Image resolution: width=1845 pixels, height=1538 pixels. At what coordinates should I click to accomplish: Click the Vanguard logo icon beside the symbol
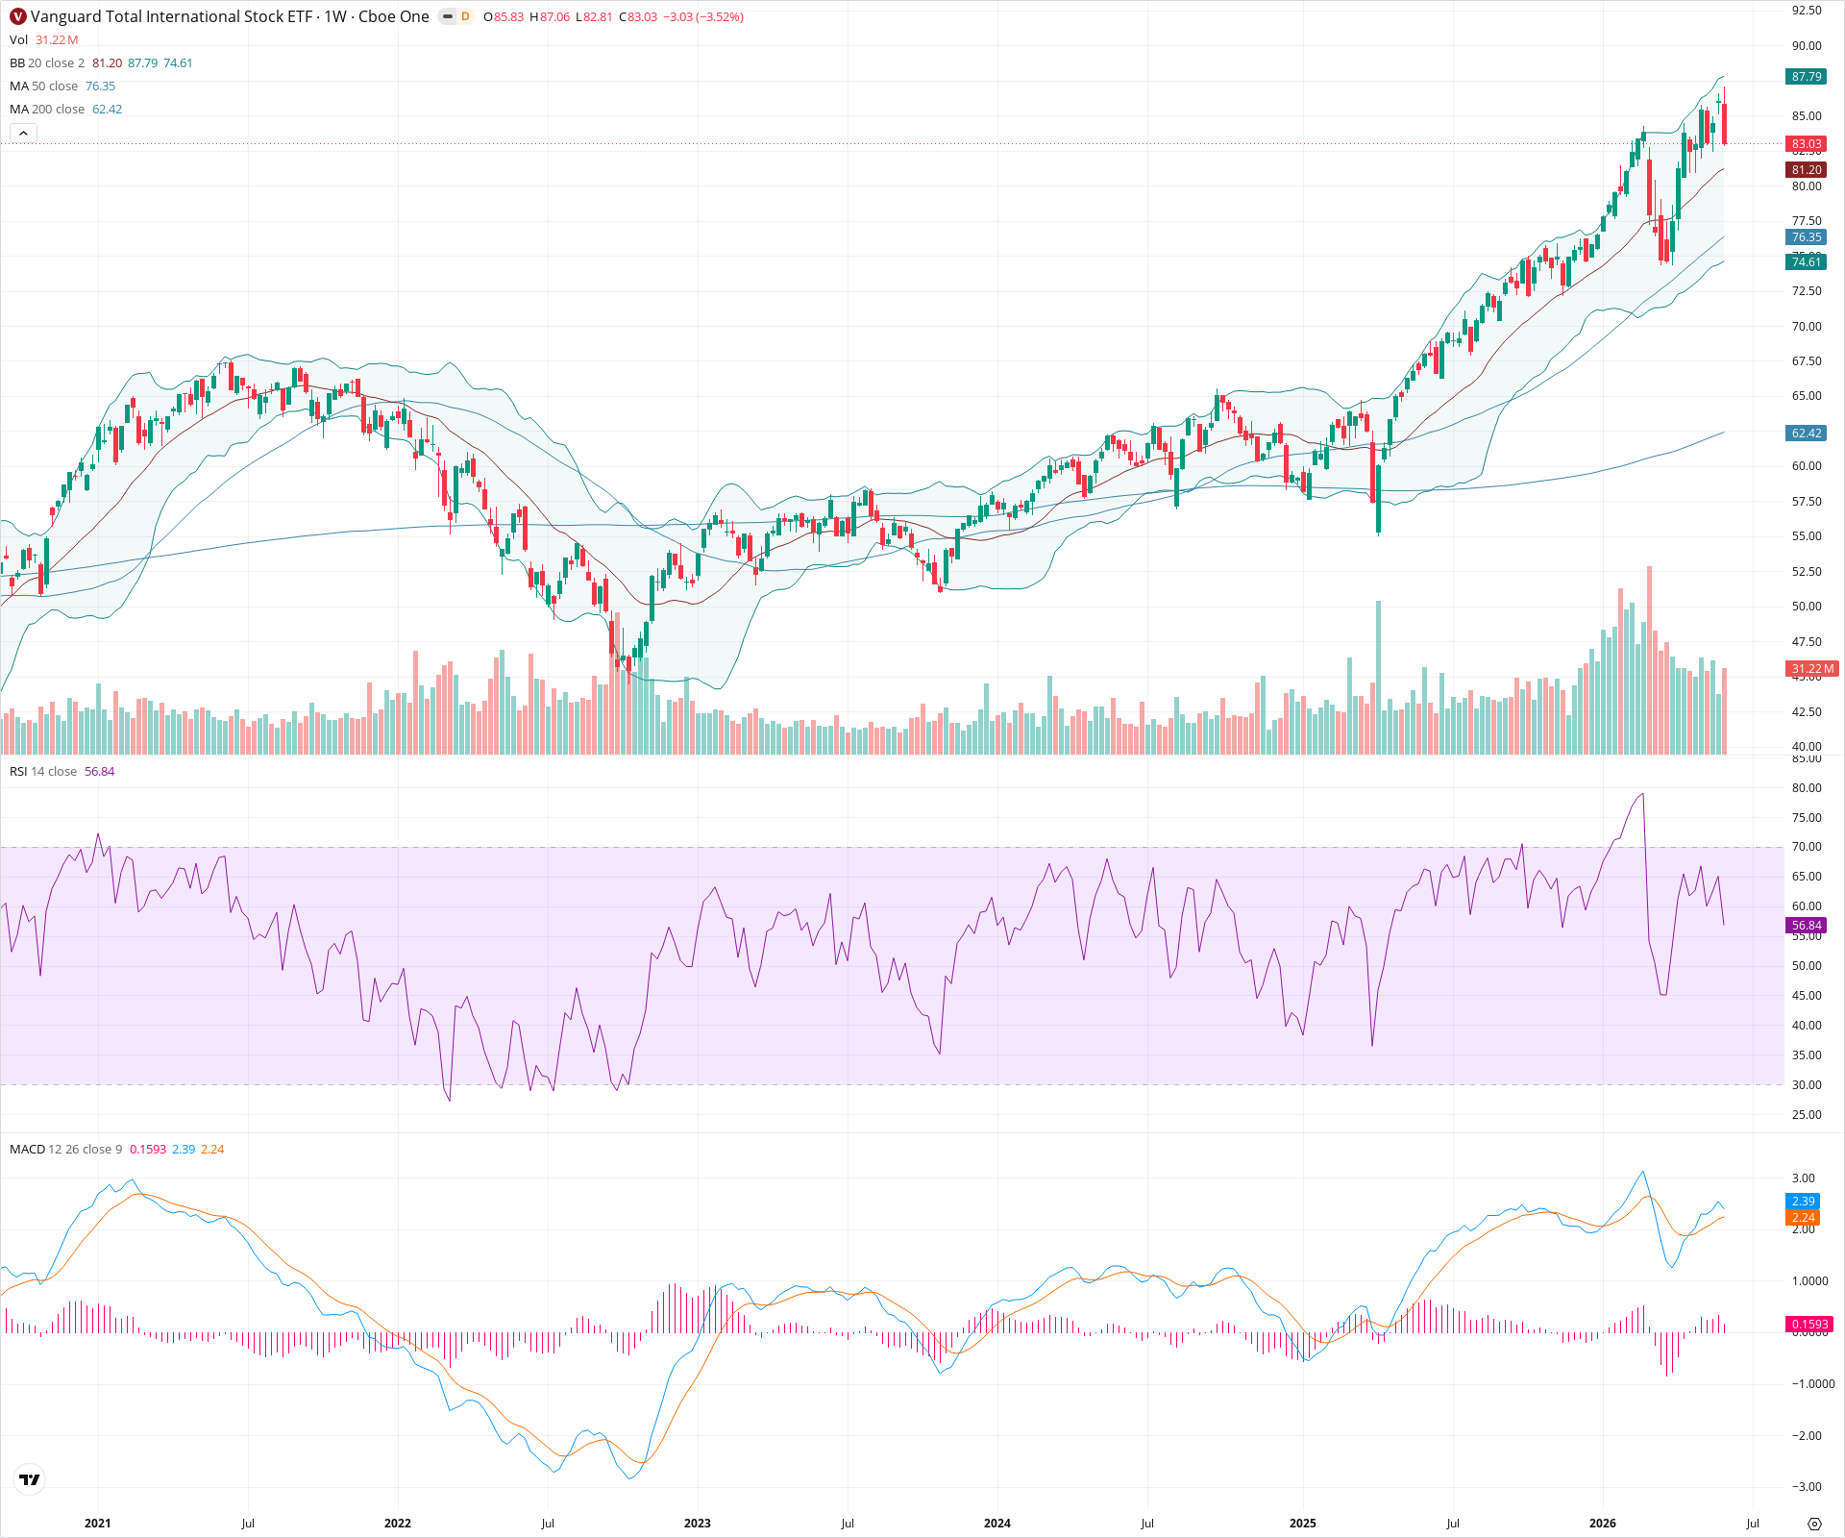pos(18,16)
